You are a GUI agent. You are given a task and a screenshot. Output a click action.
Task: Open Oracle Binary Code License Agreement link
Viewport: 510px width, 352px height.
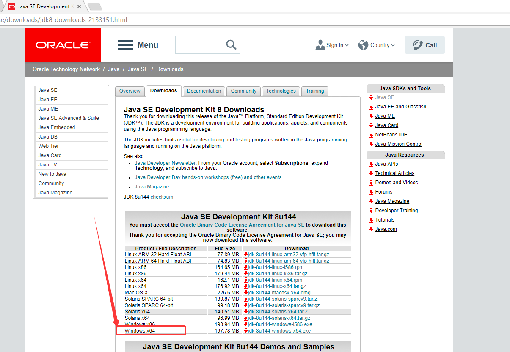click(x=242, y=225)
